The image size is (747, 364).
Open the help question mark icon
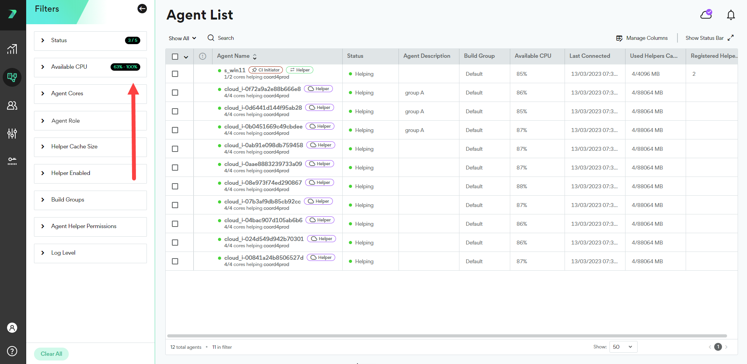click(x=12, y=351)
